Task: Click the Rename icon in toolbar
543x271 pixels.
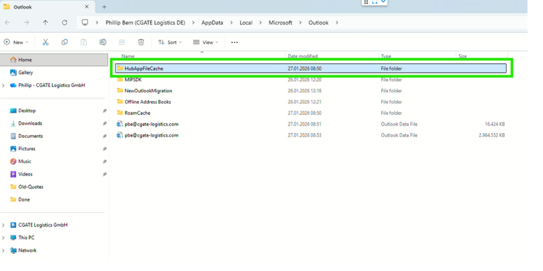Action: 103,42
